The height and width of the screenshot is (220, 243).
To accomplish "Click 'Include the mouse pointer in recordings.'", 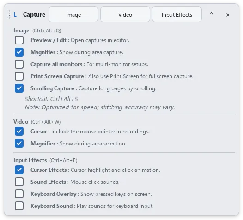I will (100, 132).
